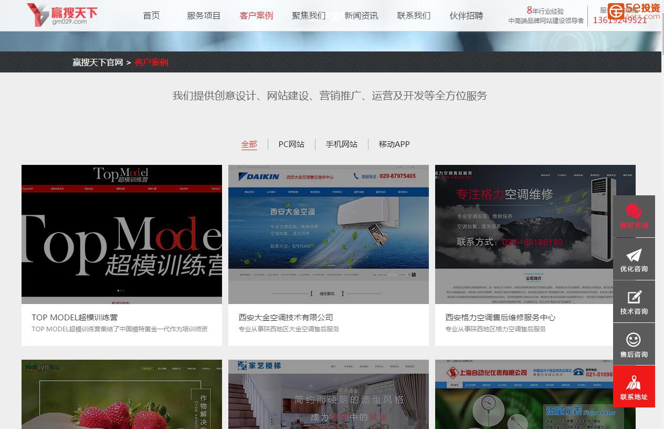Click the 赢搜天下官网 breadcrumb link
Viewport: 664px width, 429px height.
tap(98, 62)
